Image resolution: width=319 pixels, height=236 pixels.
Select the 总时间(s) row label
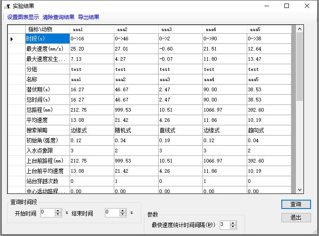pyautogui.click(x=47, y=100)
